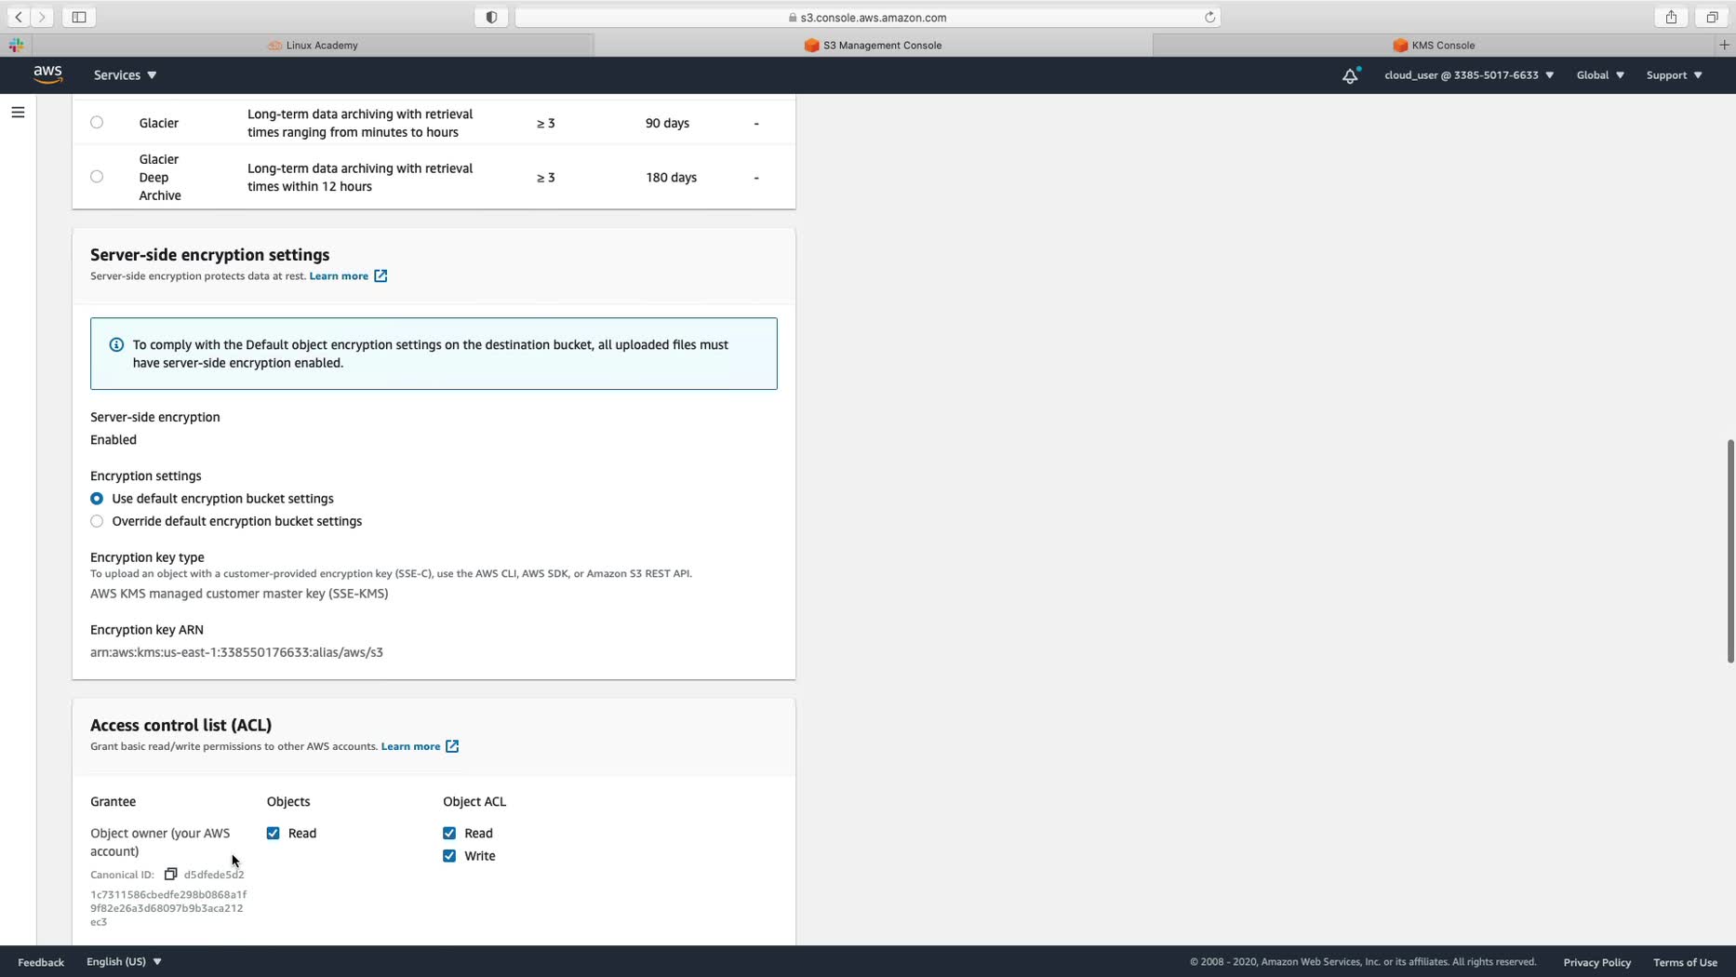Viewport: 1736px width, 977px height.
Task: Open the external link icon beside ACL Learn more
Action: (x=452, y=746)
